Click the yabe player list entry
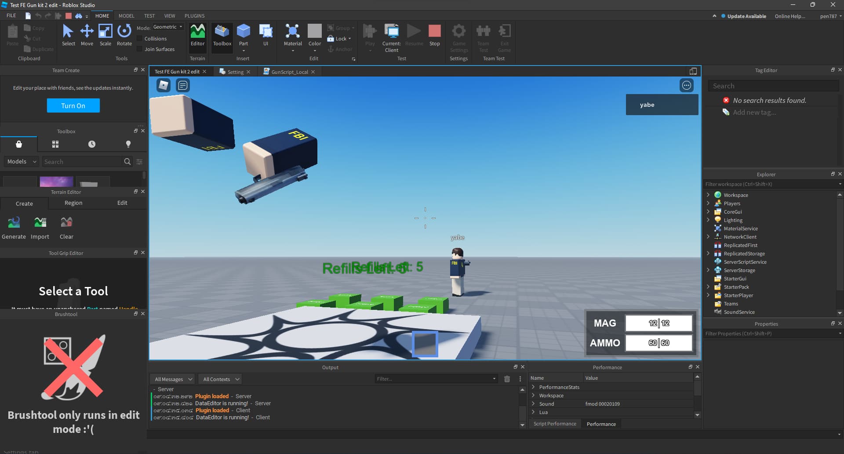 tap(662, 105)
